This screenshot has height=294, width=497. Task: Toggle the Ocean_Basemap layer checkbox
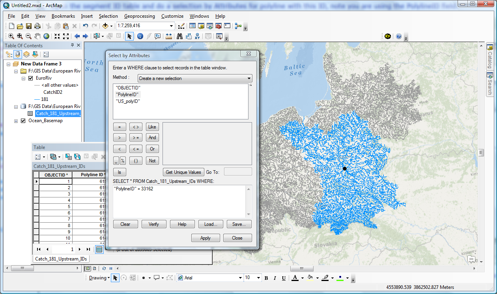(x=23, y=121)
